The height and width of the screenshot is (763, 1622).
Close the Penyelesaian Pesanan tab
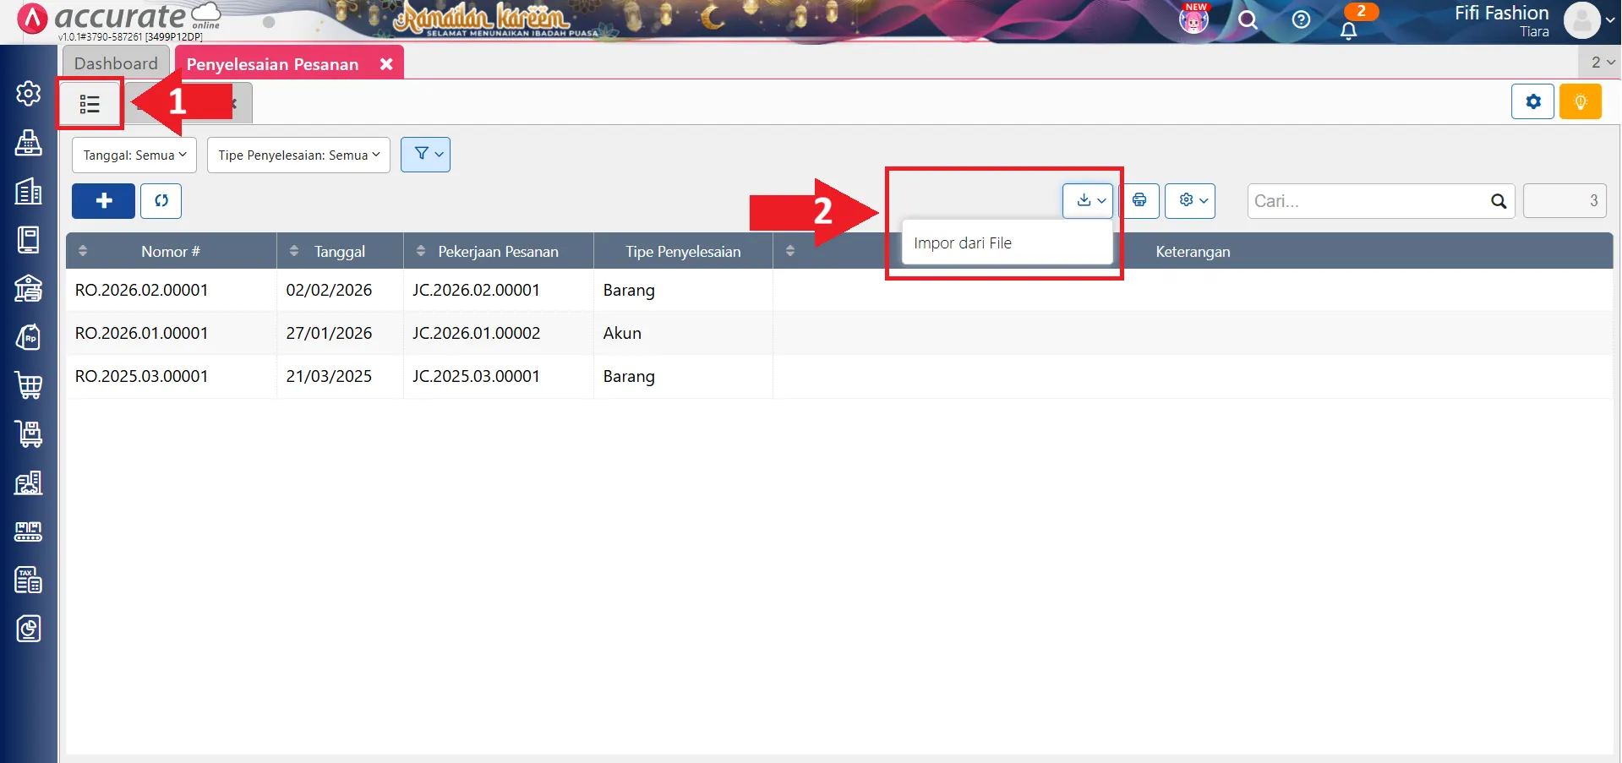386,64
